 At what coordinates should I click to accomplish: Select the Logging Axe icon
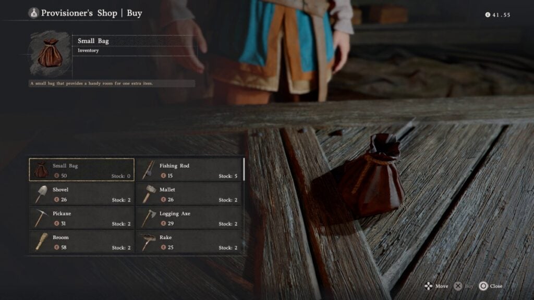coord(148,218)
